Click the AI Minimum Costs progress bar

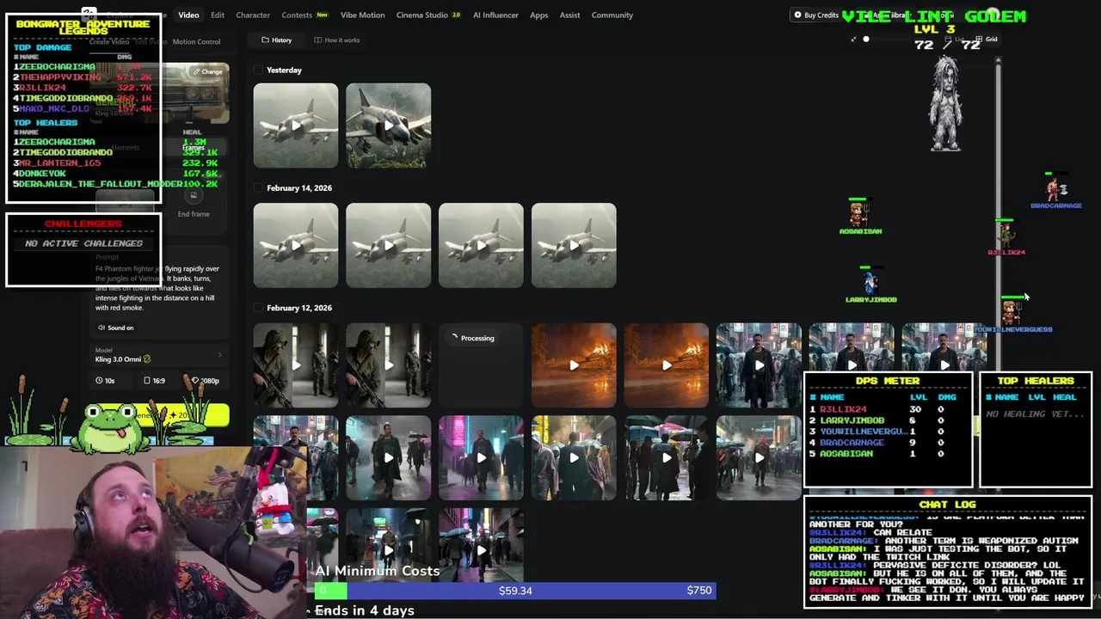(x=515, y=591)
